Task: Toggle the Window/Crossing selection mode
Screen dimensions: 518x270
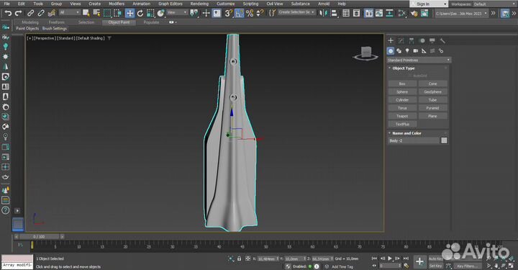Action: [x=117, y=13]
